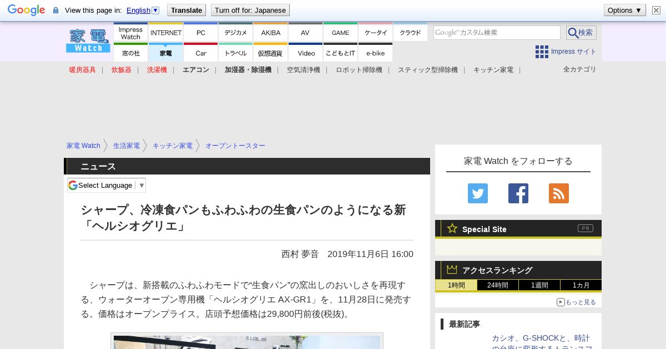666x349 pixels.
Task: Open the English language dropdown
Action: pyautogui.click(x=143, y=10)
